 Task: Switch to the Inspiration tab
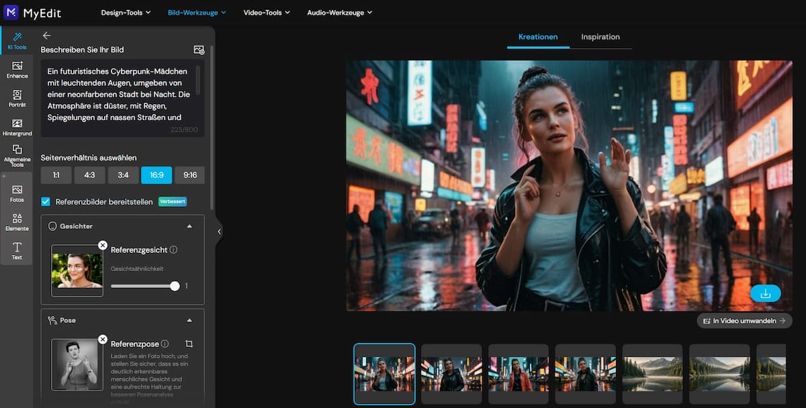click(x=600, y=37)
